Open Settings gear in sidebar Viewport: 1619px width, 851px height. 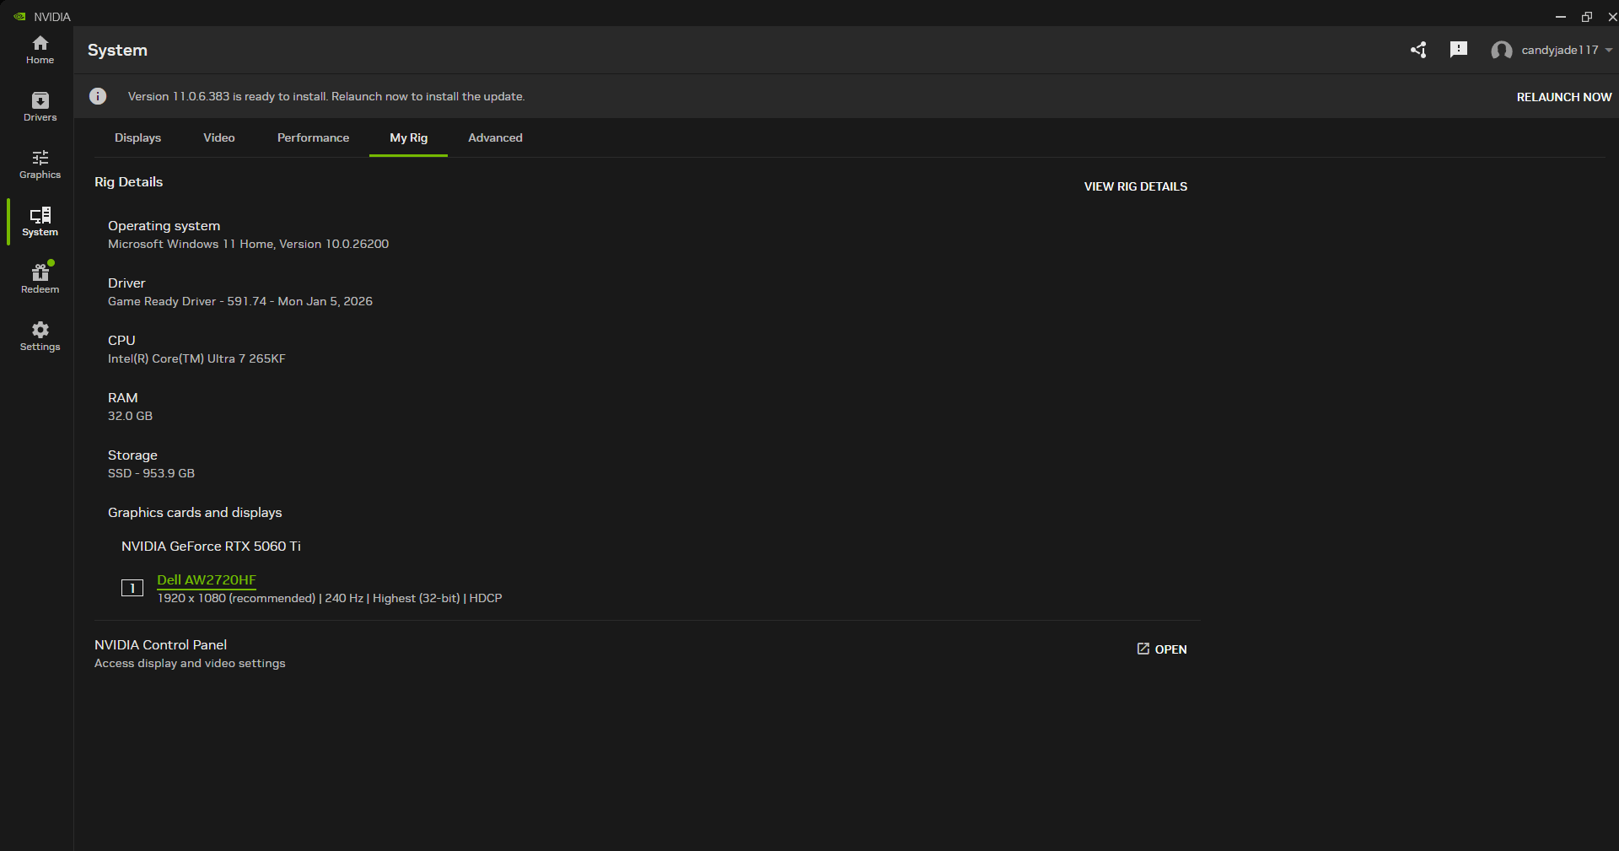tap(40, 337)
